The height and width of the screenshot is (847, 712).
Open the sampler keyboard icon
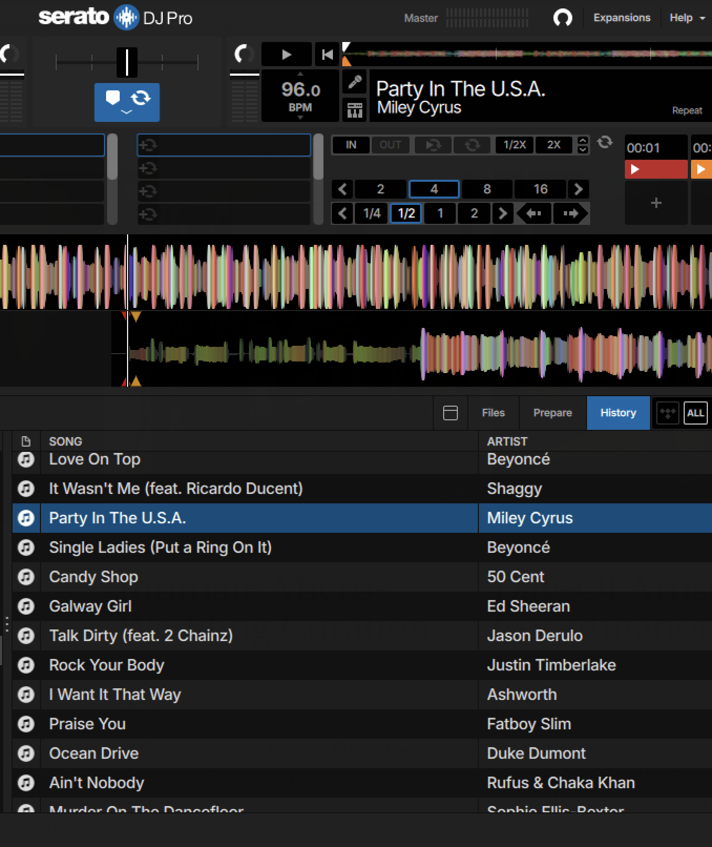click(354, 110)
